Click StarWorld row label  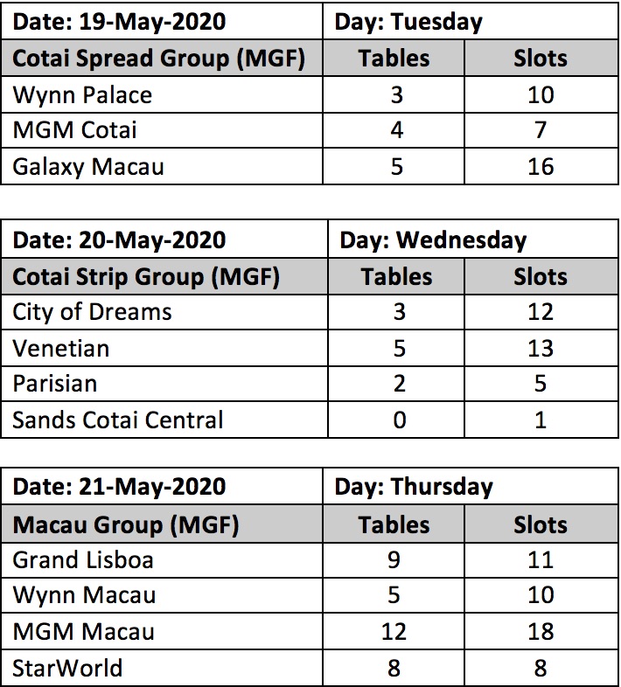pos(162,668)
